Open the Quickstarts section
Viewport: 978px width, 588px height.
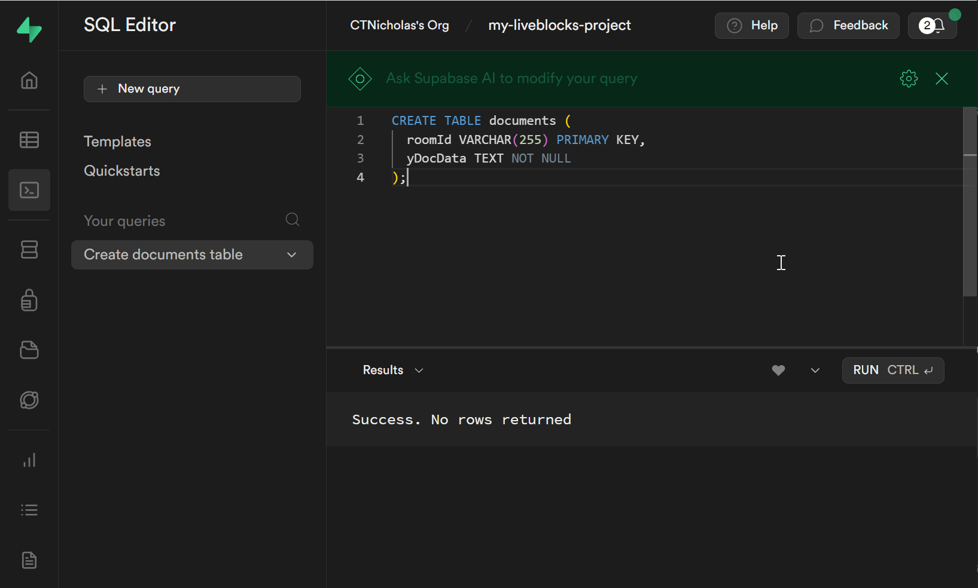(x=121, y=171)
